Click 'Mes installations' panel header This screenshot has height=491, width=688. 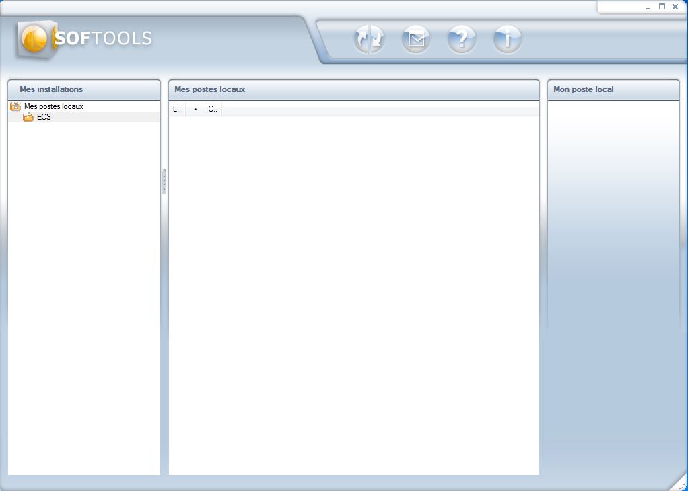coord(84,89)
